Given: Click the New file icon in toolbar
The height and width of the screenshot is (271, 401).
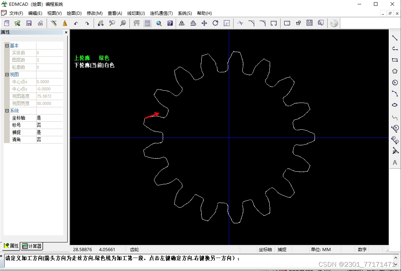Looking at the screenshot, I should click(x=7, y=23).
